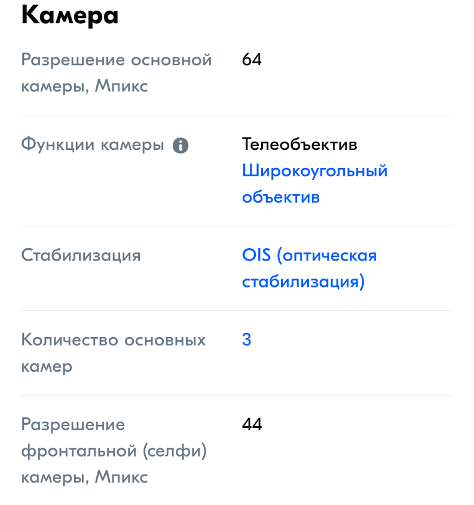
Task: Select the Разрешение фронтальной (селфи) камеры label
Action: [114, 451]
